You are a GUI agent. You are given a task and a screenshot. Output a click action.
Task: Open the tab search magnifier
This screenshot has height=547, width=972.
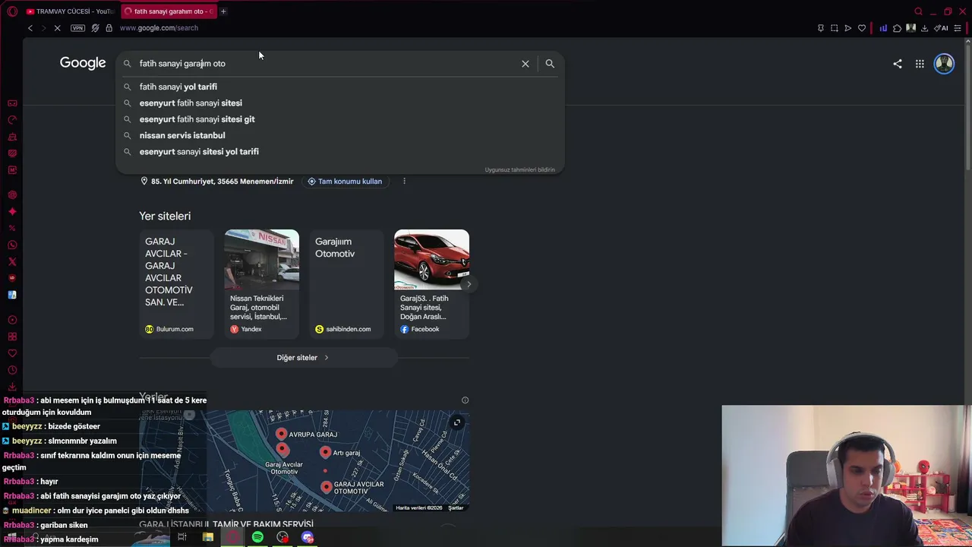click(918, 11)
